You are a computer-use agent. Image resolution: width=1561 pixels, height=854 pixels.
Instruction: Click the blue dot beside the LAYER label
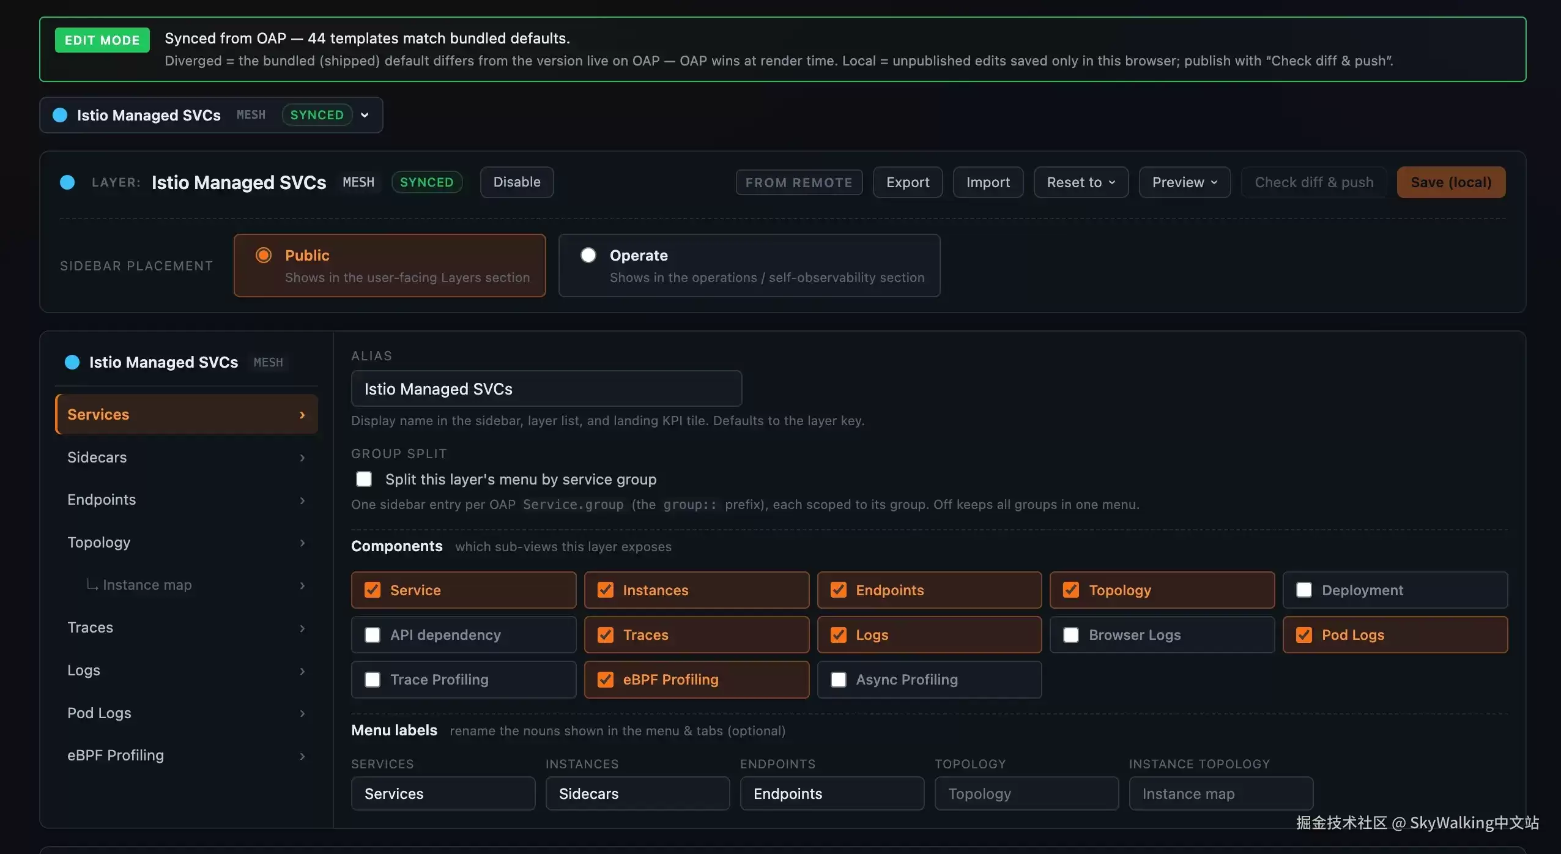[x=67, y=182]
